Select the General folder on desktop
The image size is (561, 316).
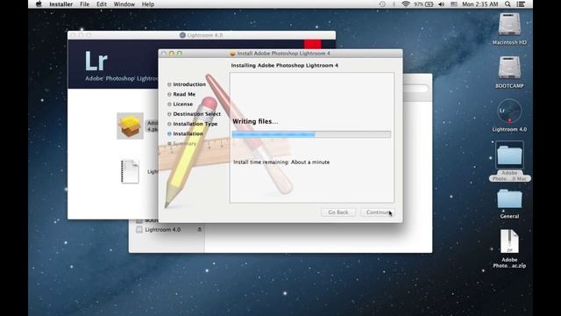509,199
